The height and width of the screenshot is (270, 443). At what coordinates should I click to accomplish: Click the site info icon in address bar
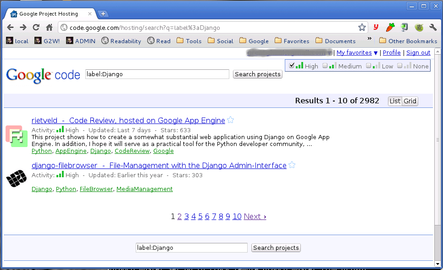coord(64,28)
